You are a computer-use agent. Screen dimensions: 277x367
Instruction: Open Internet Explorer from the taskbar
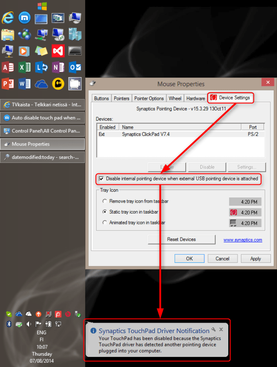8,18
